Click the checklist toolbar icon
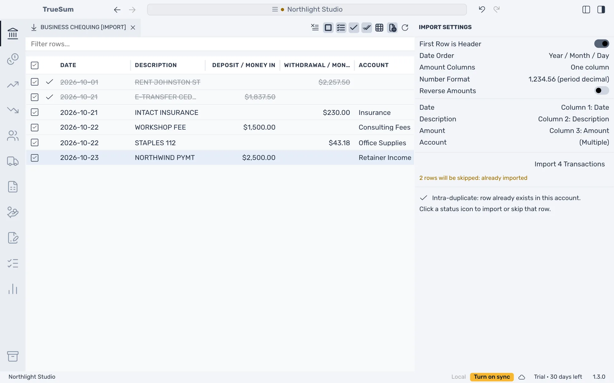The width and height of the screenshot is (614, 383). tap(341, 28)
